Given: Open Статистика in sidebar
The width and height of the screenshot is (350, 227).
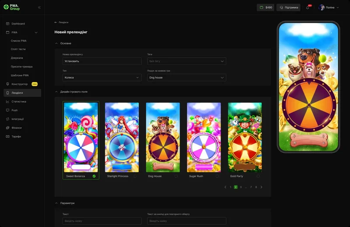Looking at the screenshot, I should tap(19, 101).
